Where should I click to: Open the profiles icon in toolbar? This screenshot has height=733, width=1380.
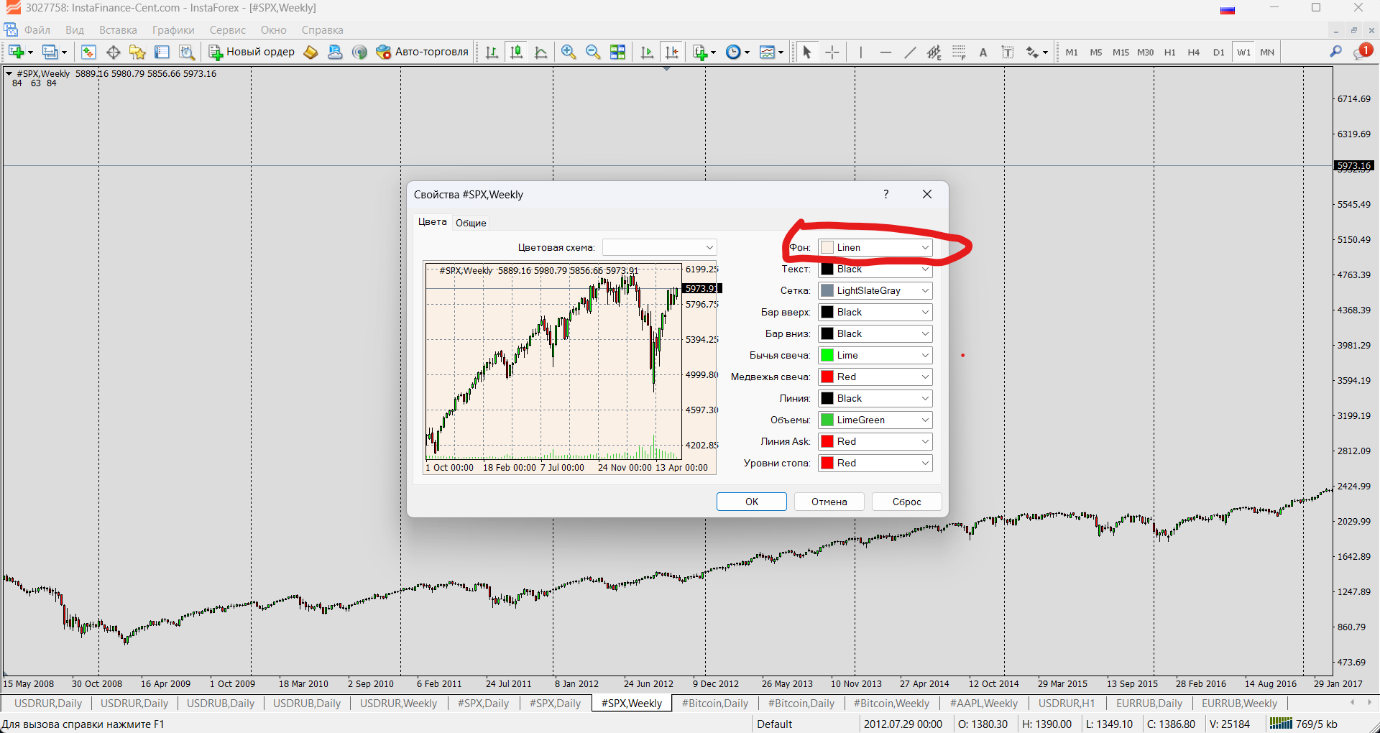50,52
